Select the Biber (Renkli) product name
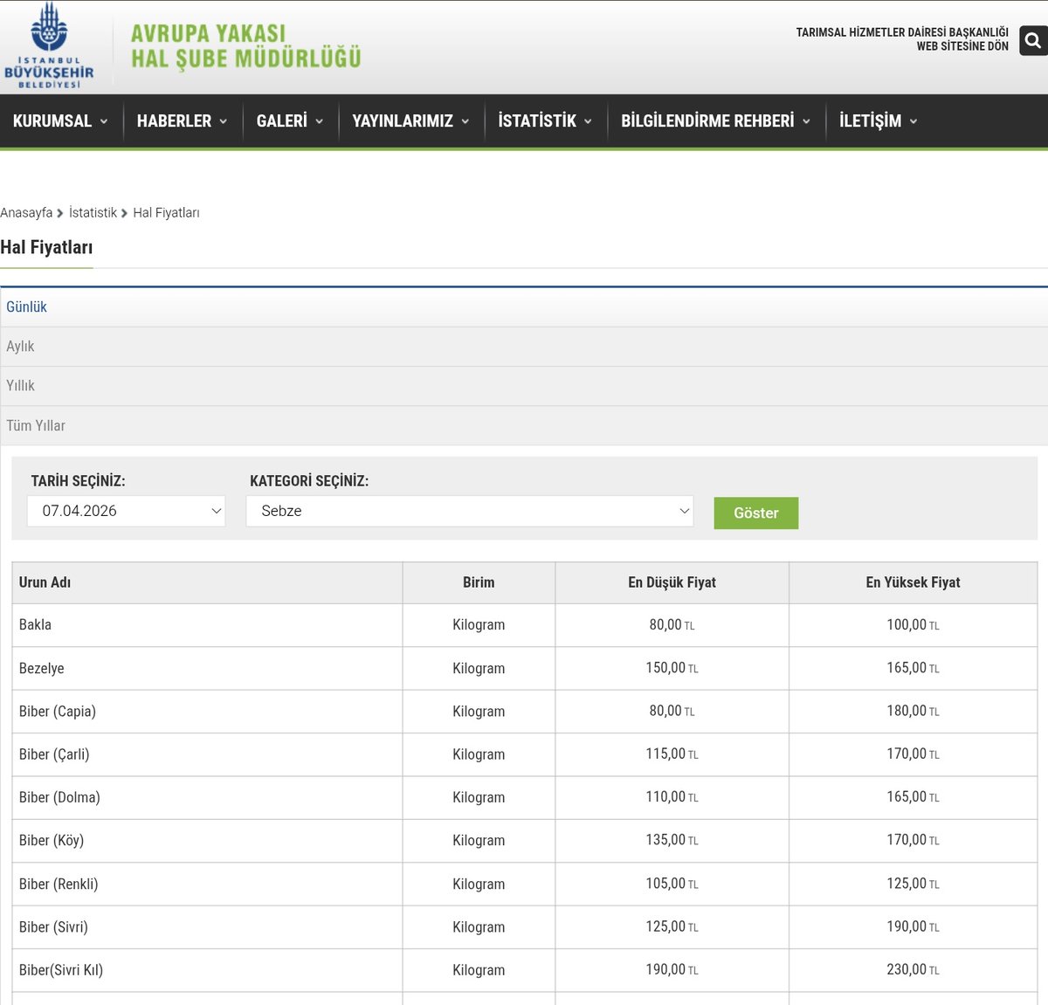The image size is (1048, 1005). (x=59, y=885)
